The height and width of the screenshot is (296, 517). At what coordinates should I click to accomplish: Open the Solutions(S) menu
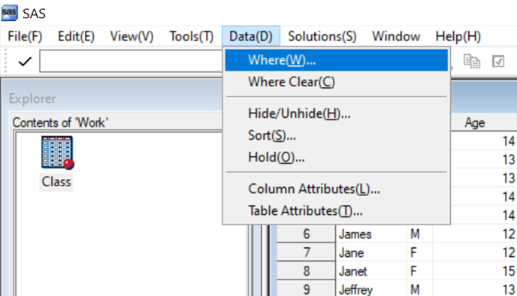[x=322, y=36]
